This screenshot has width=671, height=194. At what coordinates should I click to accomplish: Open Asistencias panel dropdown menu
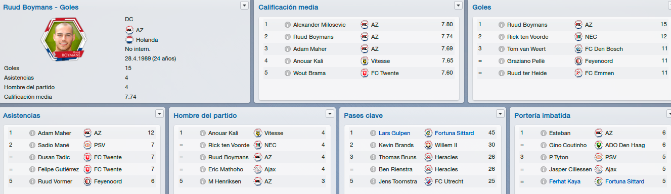pos(160,113)
